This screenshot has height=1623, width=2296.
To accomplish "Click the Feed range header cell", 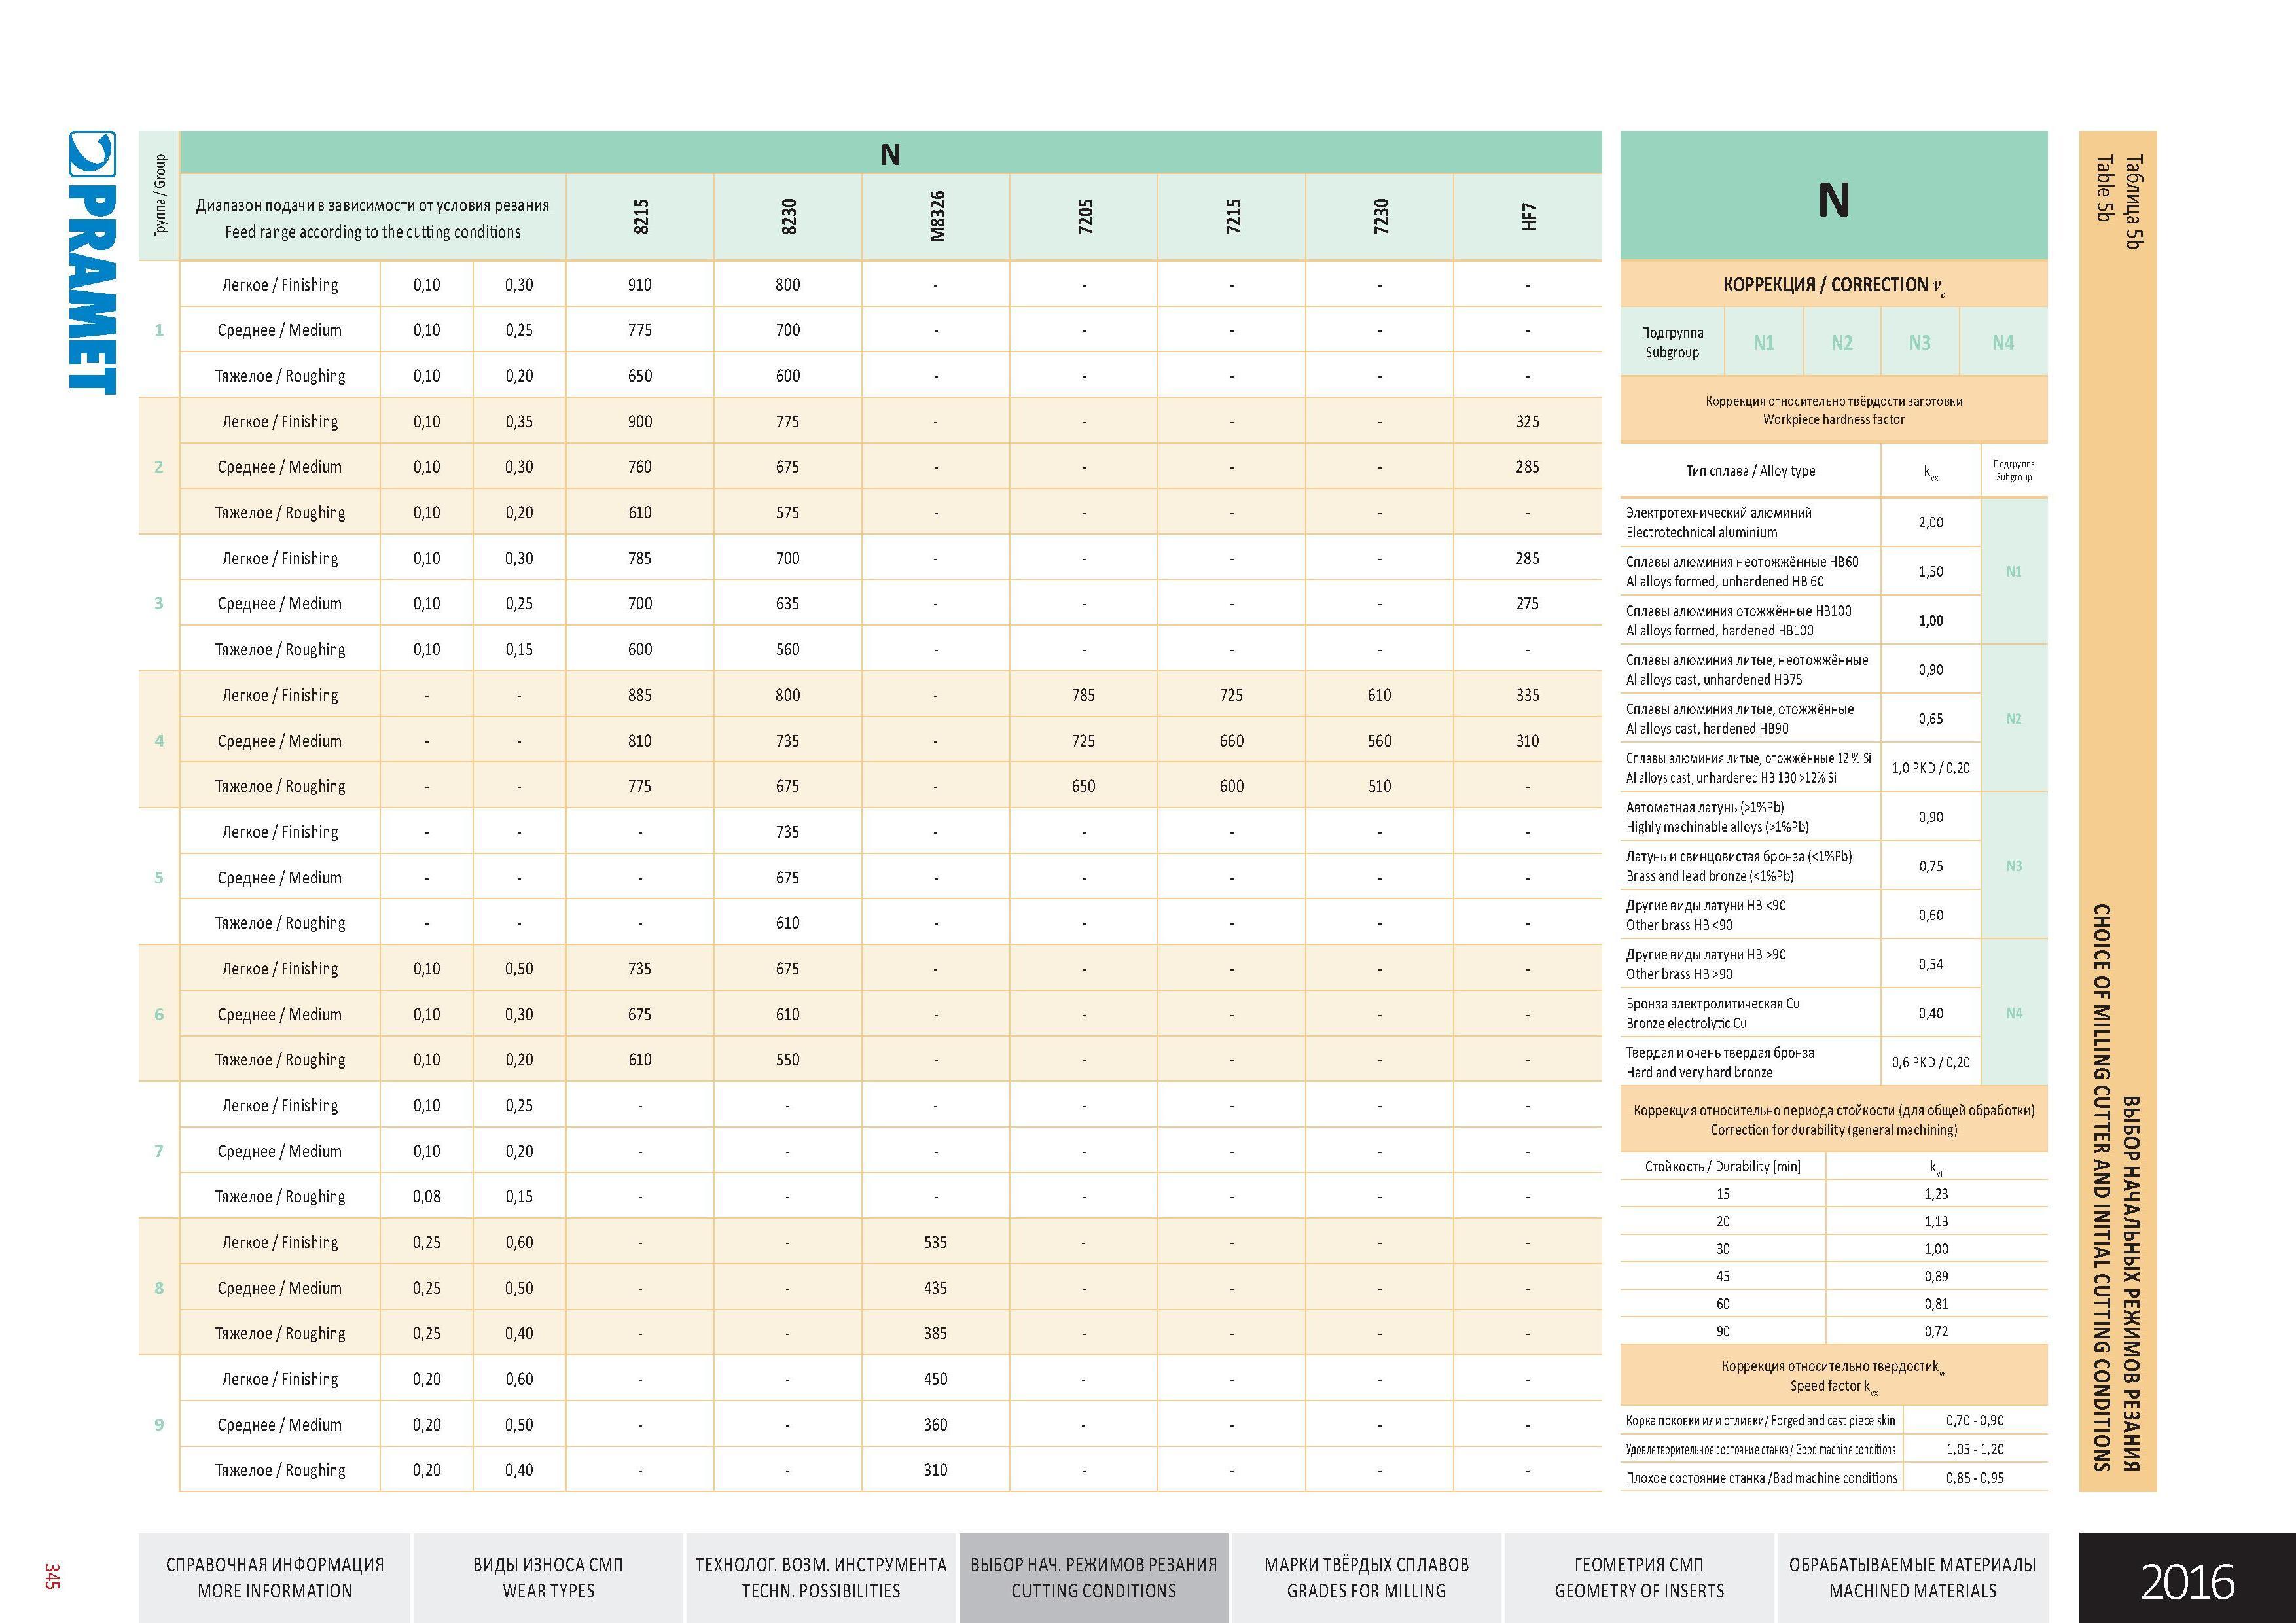I will pos(373,218).
